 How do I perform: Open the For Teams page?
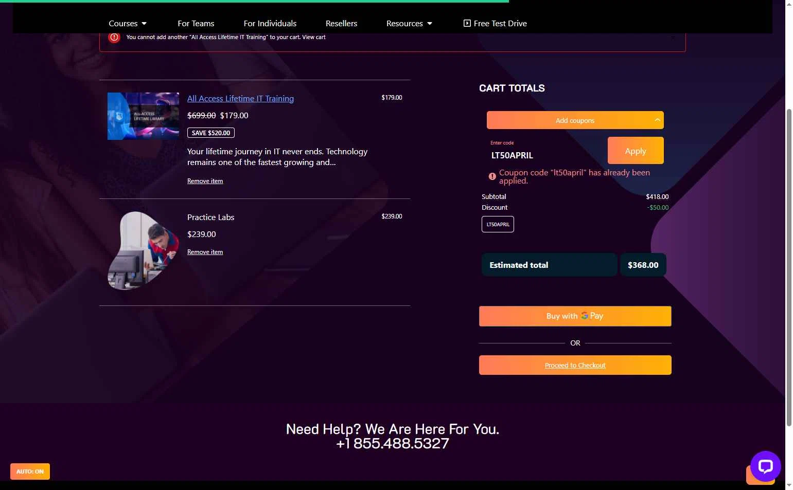(x=196, y=23)
